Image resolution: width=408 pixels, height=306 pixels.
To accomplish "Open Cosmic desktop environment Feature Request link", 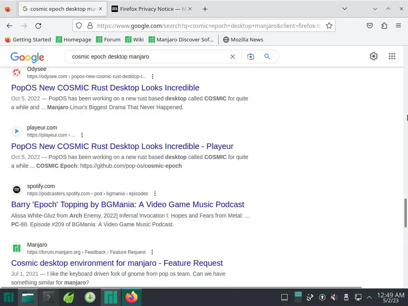I will coord(117,263).
